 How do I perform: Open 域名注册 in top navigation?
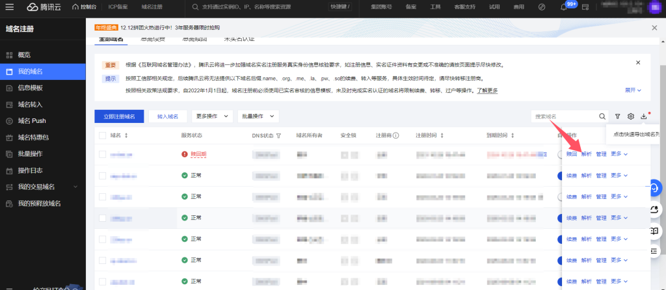tap(152, 7)
